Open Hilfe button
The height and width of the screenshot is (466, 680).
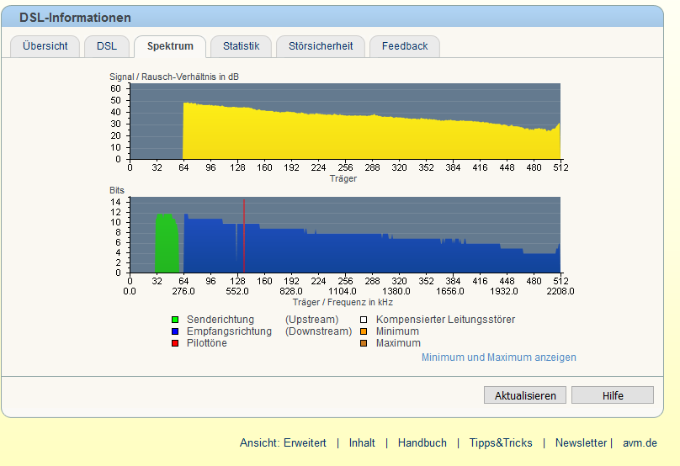(613, 395)
